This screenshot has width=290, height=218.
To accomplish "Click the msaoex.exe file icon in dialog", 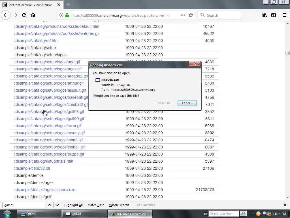I will [97, 80].
